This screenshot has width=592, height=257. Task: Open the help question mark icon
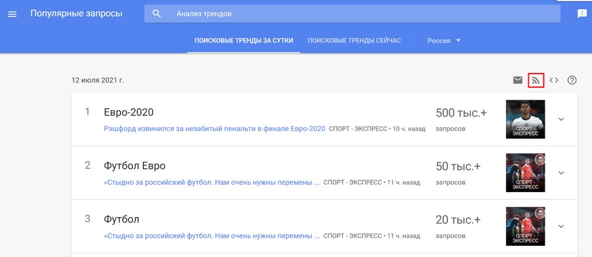pyautogui.click(x=572, y=80)
